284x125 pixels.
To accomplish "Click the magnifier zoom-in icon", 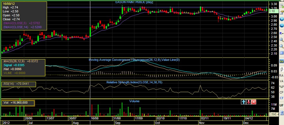I will 282,40.
